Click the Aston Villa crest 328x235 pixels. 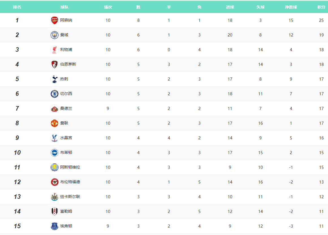pos(55,167)
